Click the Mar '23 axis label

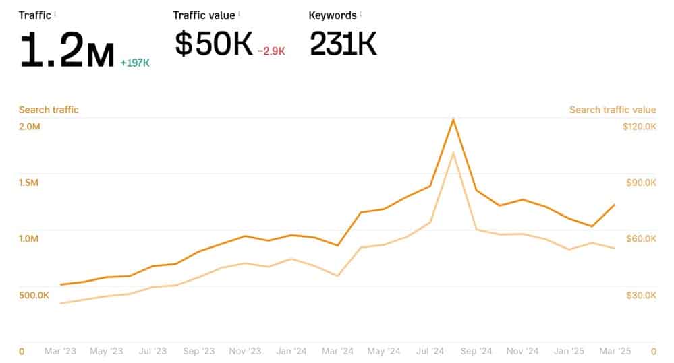pos(60,351)
